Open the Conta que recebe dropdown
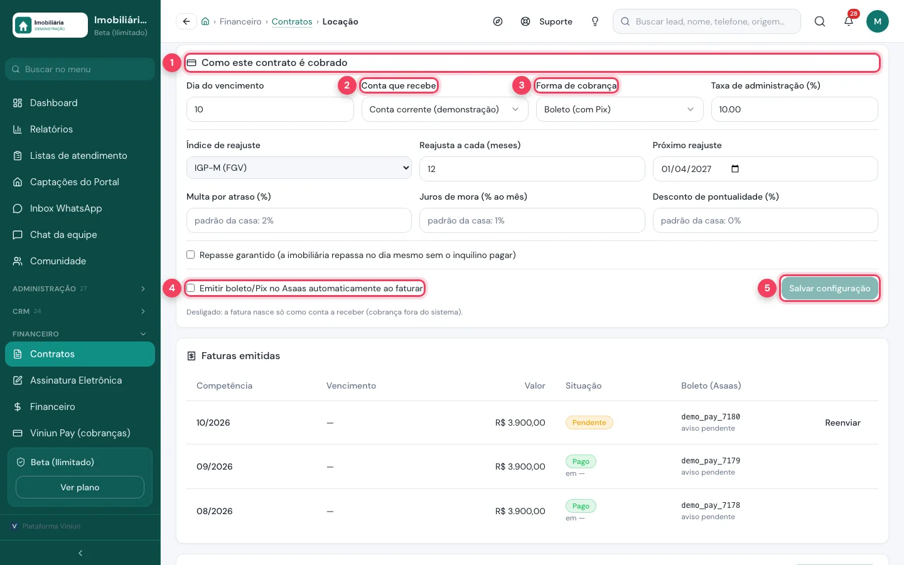Image resolution: width=904 pixels, height=565 pixels. pos(444,109)
